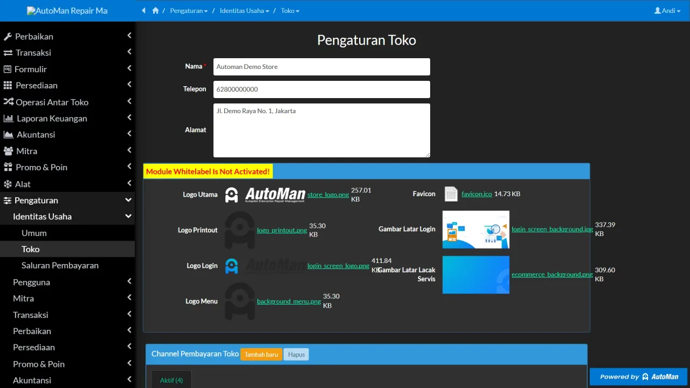Click the Logo Utama AutoMan image
This screenshot has width=690, height=388.
click(265, 195)
